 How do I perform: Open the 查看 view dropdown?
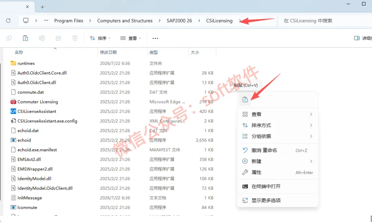pyautogui.click(x=131, y=38)
